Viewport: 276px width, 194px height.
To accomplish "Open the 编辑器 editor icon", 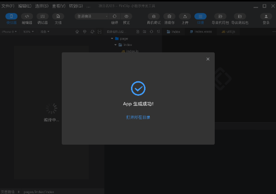I will point(27,16).
